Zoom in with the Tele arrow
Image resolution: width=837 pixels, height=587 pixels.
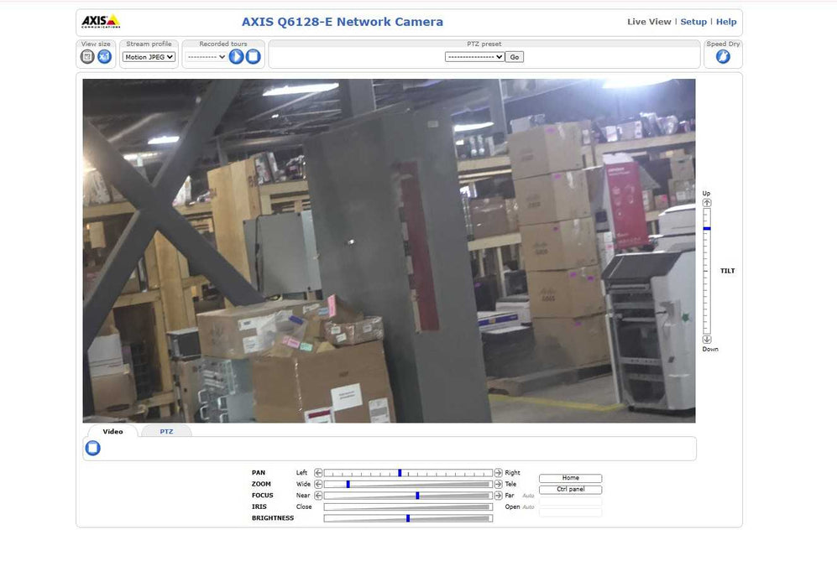click(498, 484)
